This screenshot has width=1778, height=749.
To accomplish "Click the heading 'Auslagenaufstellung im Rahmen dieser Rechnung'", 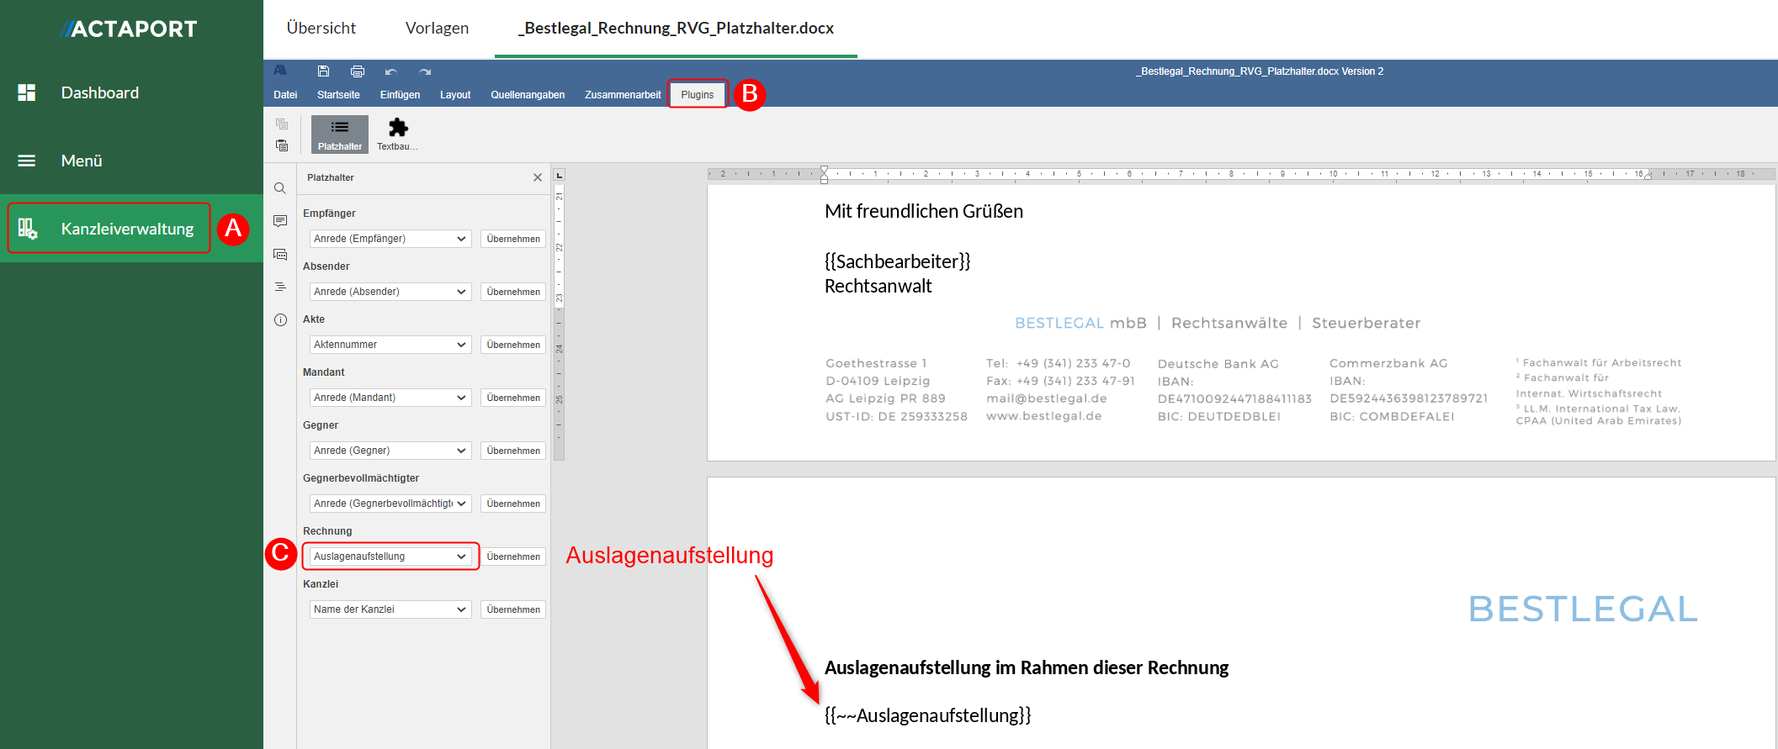I will (x=1027, y=667).
